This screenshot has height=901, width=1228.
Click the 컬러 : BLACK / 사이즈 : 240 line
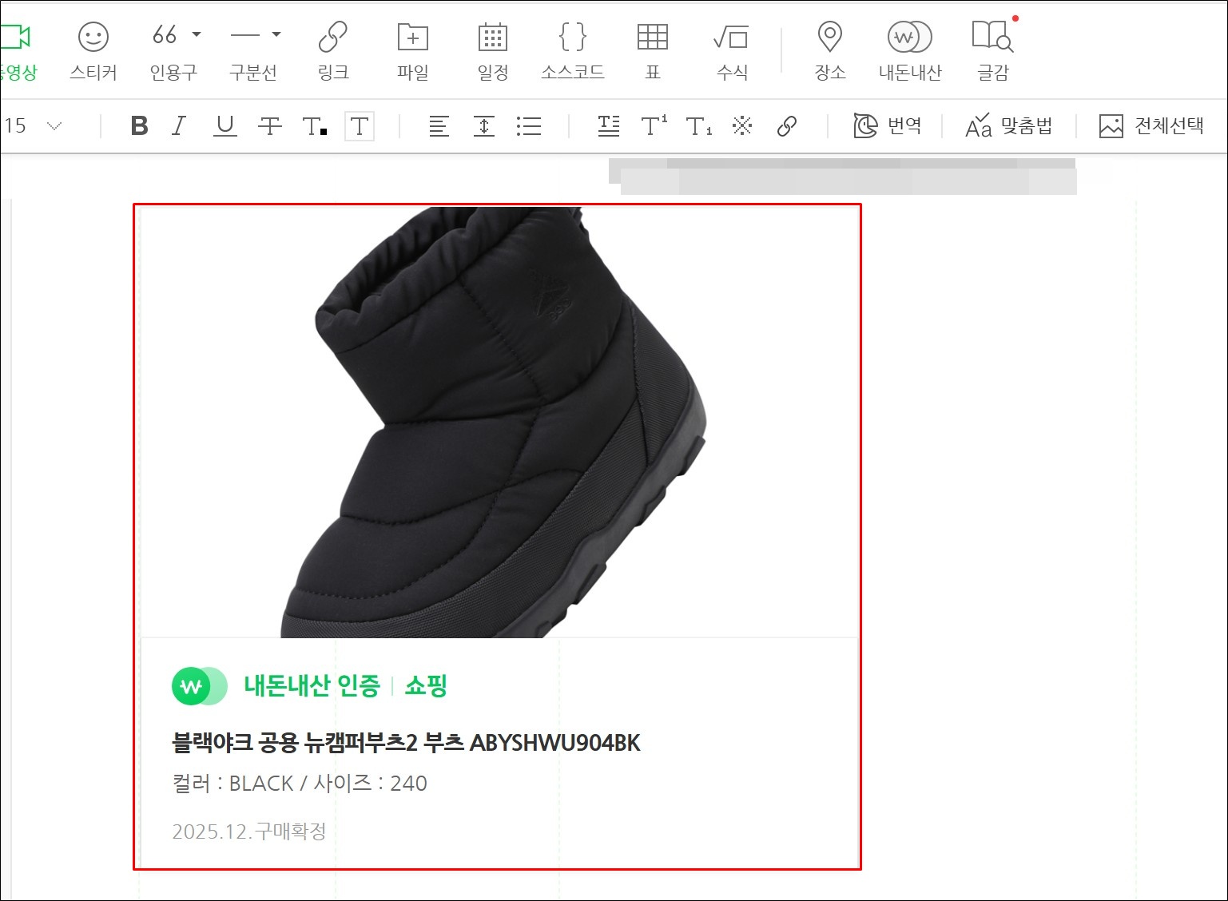coord(300,783)
